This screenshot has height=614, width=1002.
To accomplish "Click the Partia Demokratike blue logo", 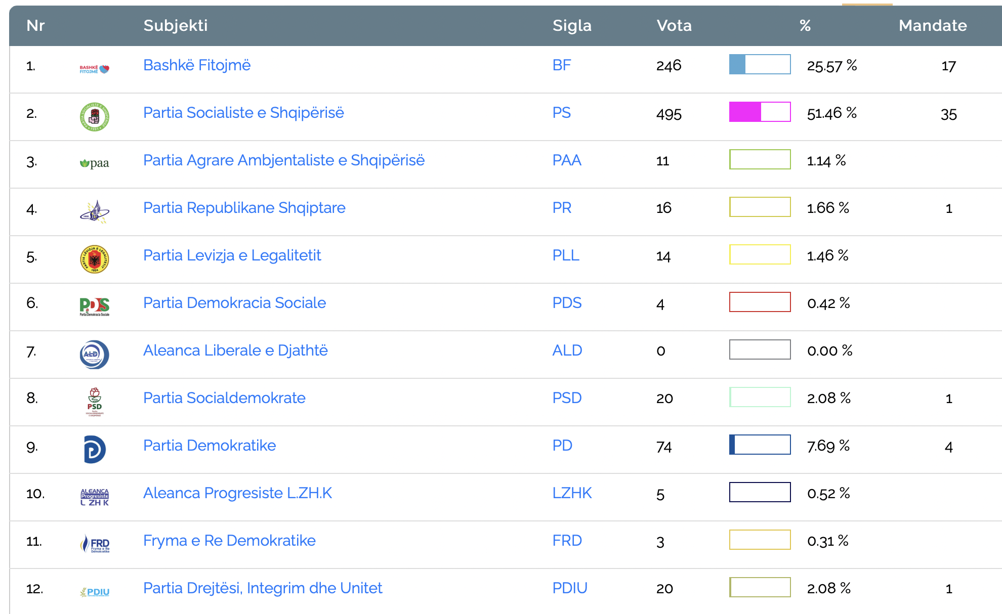I will tap(95, 449).
